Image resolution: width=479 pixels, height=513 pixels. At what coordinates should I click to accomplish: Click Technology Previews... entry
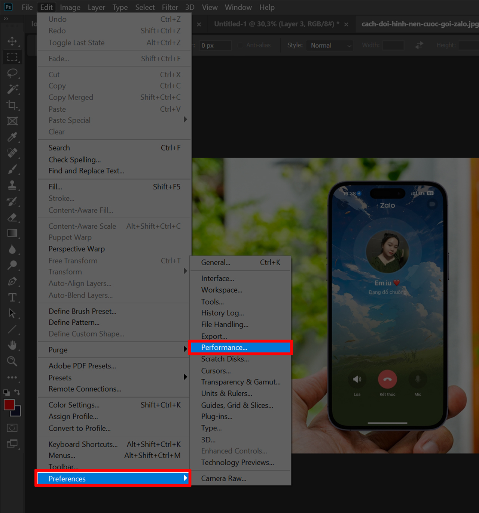(x=241, y=463)
